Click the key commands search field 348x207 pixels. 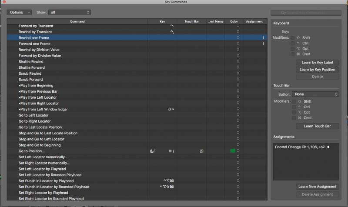coord(306,13)
